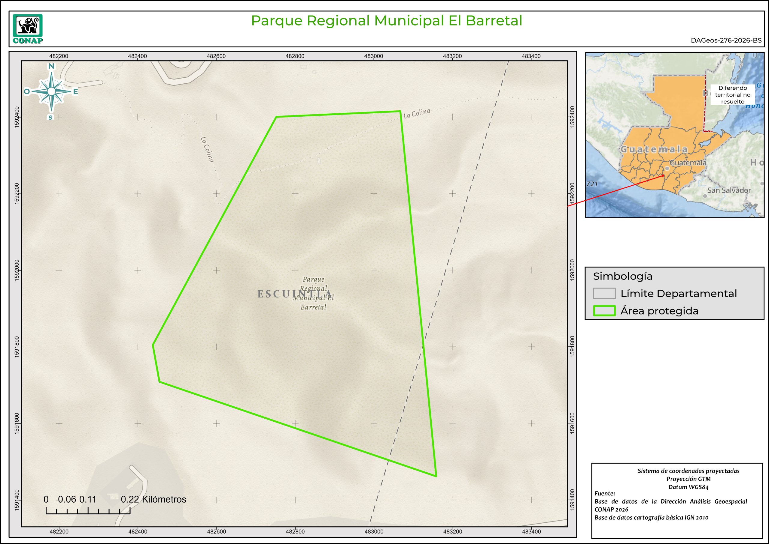The width and height of the screenshot is (769, 544).
Task: Click the Fuente heading in the info box
Action: point(605,493)
